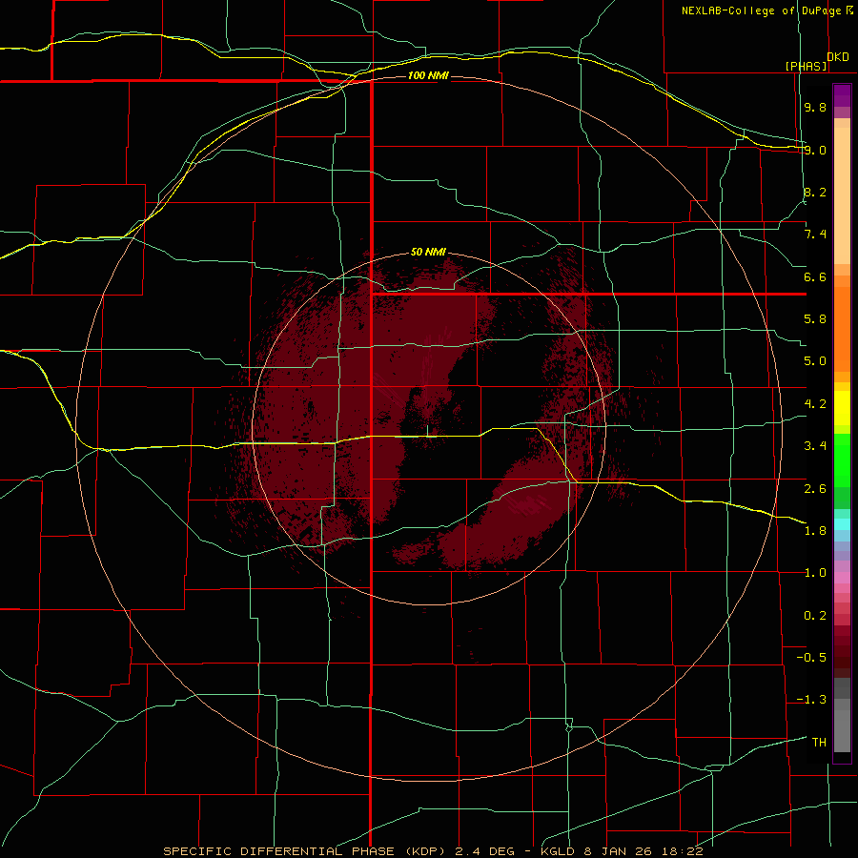Click the 3.4 value on color scale
This screenshot has width=858, height=858.
(815, 446)
